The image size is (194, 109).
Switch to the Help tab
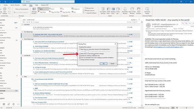coord(36,5)
